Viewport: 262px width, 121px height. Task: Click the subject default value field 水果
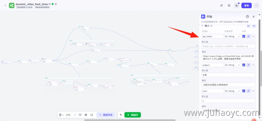click(228, 75)
